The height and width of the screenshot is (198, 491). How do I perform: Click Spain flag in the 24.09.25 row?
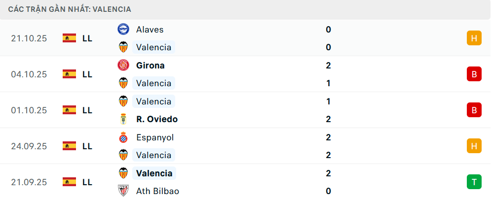tap(69, 146)
